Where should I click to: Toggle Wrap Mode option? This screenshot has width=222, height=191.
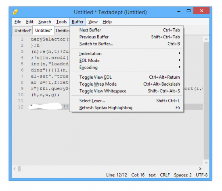[x=127, y=84]
